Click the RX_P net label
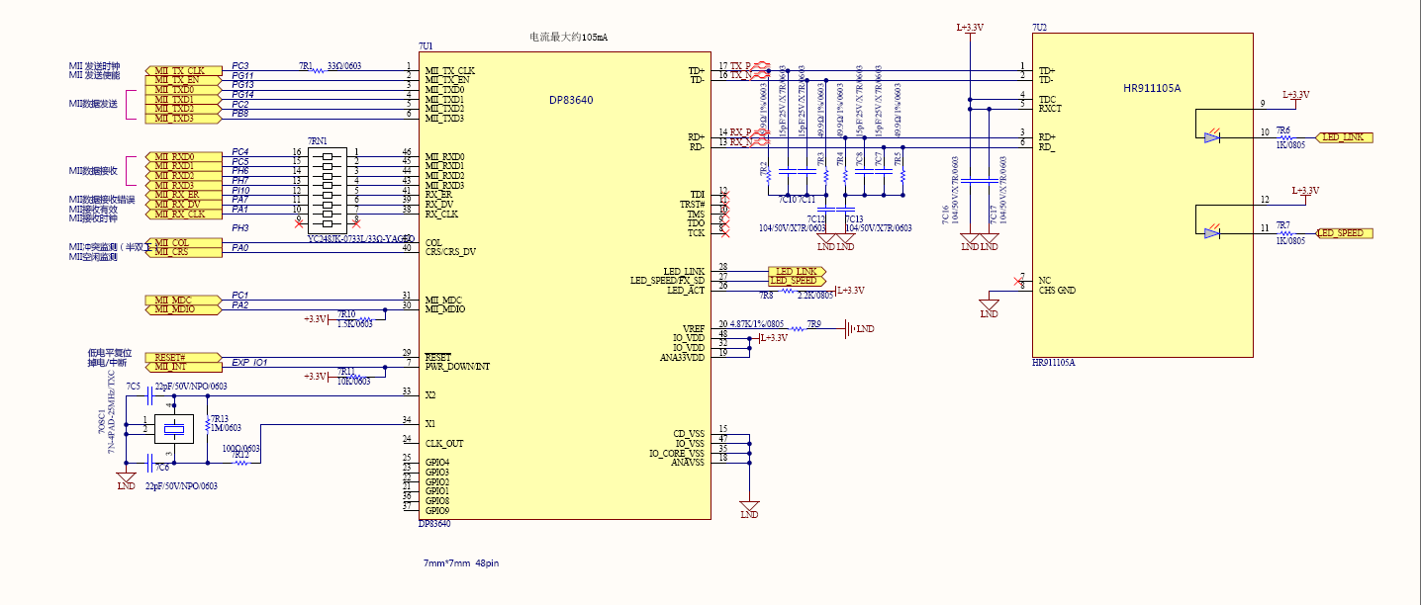 [x=741, y=131]
